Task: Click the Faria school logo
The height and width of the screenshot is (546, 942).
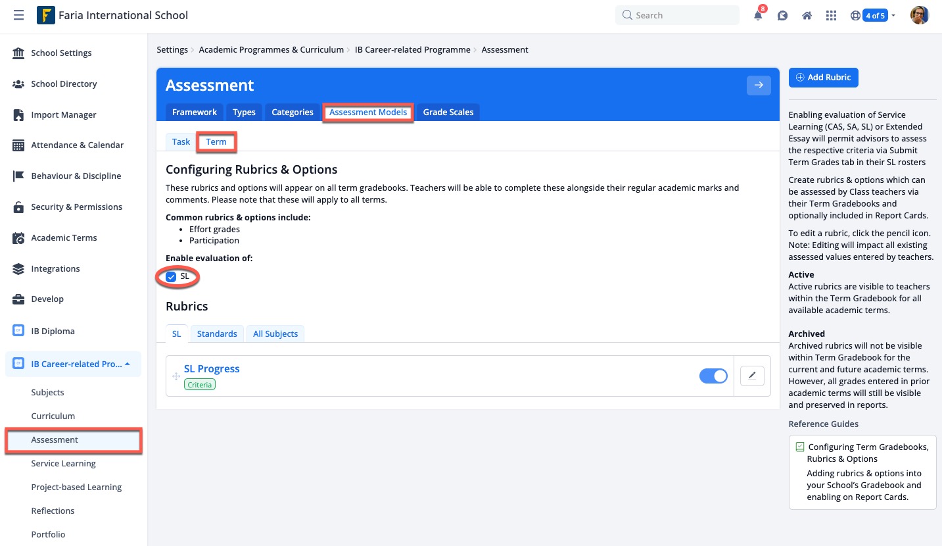Action: point(45,14)
